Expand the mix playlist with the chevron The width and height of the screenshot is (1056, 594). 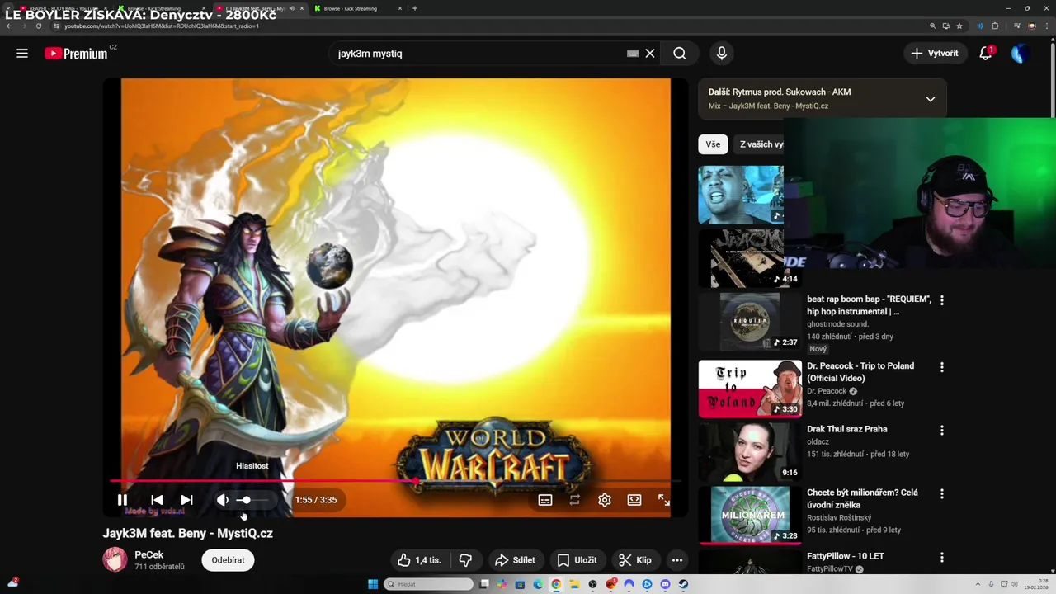point(931,99)
